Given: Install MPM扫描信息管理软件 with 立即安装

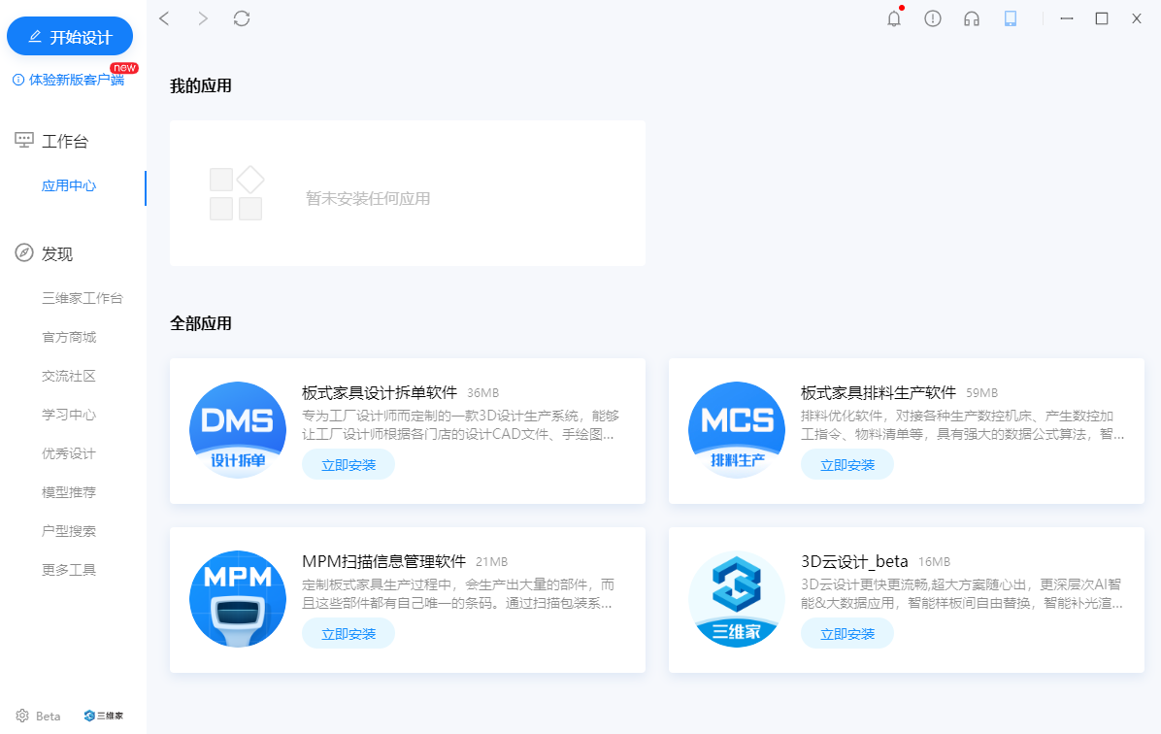Looking at the screenshot, I should [348, 633].
